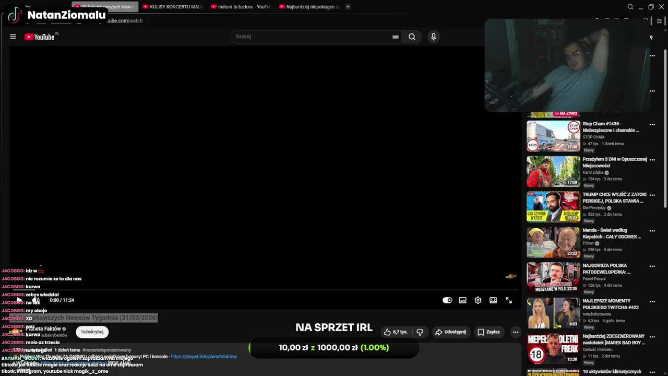Open the YouTube hamburger guide menu
Screen dimensions: 668x376
[x=13, y=37]
